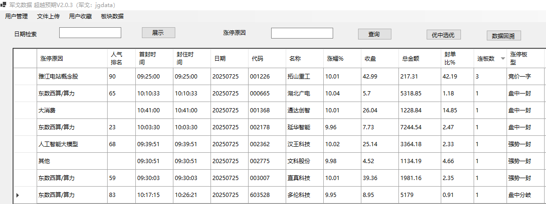
Task: Sort by the 总金额 column header
Action: click(419, 58)
